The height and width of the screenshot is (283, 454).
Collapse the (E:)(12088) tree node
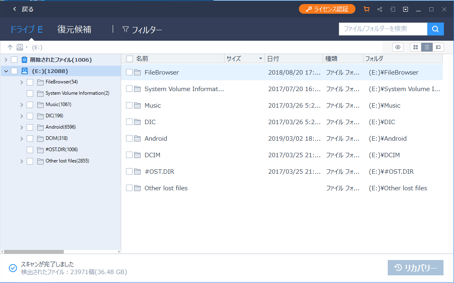coord(6,71)
